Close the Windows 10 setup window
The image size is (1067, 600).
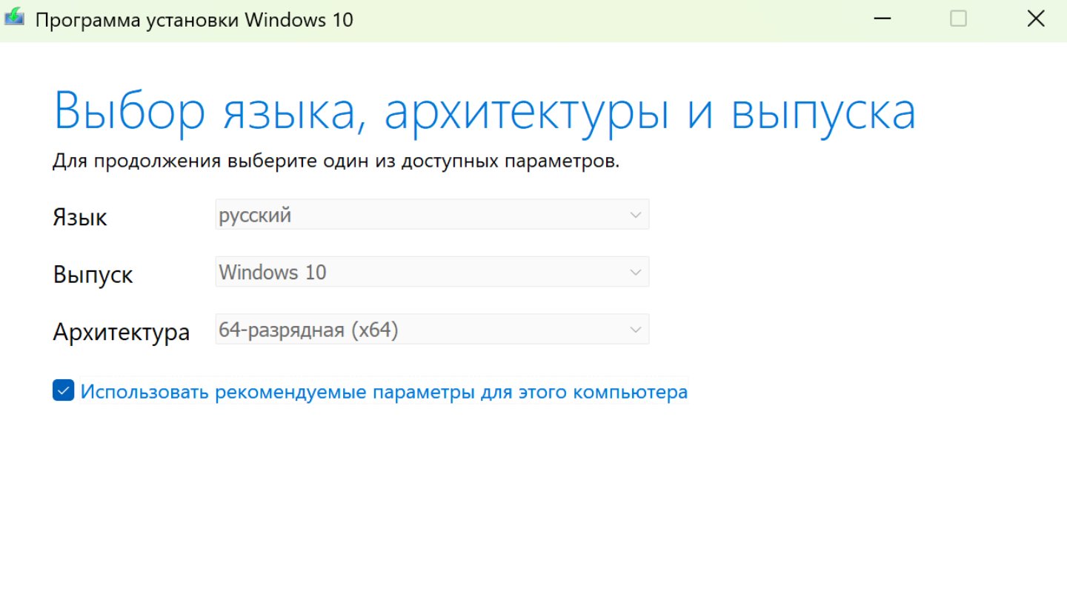[x=1036, y=19]
